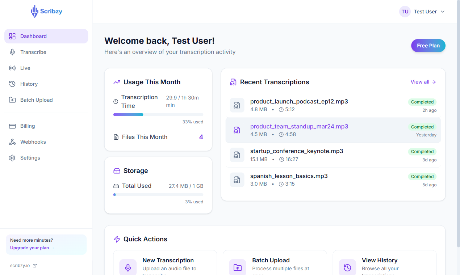Select the Batch Upload icon in sidebar

(x=12, y=100)
